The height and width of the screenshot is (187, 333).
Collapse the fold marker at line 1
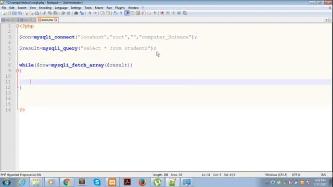tap(17, 26)
